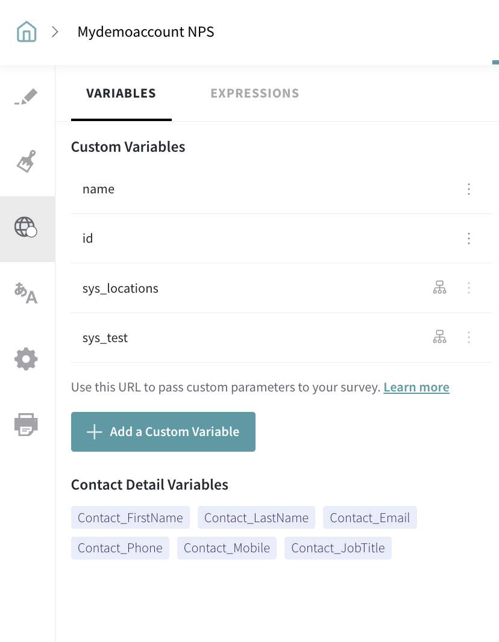The image size is (499, 642).
Task: Click the printer sidebar icon
Action: click(26, 424)
